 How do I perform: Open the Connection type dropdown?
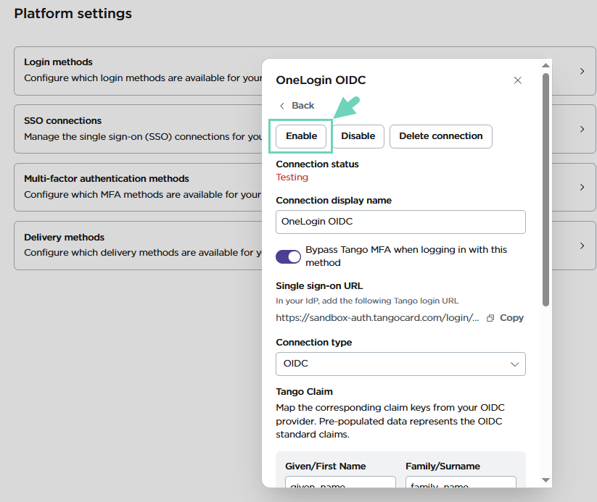tap(400, 364)
